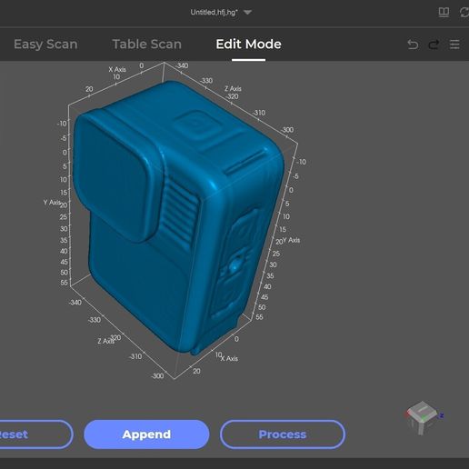
Task: Click the left Y Axis label
Action: coord(52,202)
